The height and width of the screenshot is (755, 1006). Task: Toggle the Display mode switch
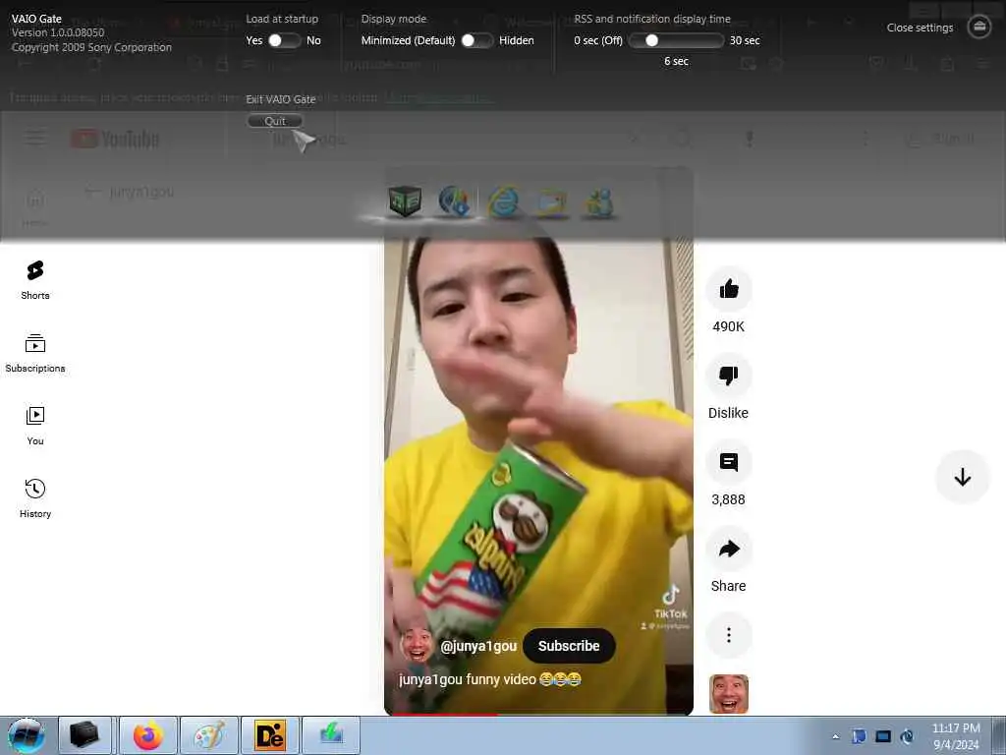pyautogui.click(x=476, y=40)
